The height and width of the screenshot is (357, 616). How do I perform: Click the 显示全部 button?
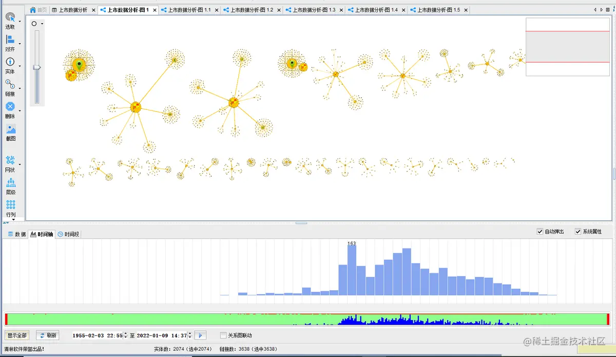(17, 335)
